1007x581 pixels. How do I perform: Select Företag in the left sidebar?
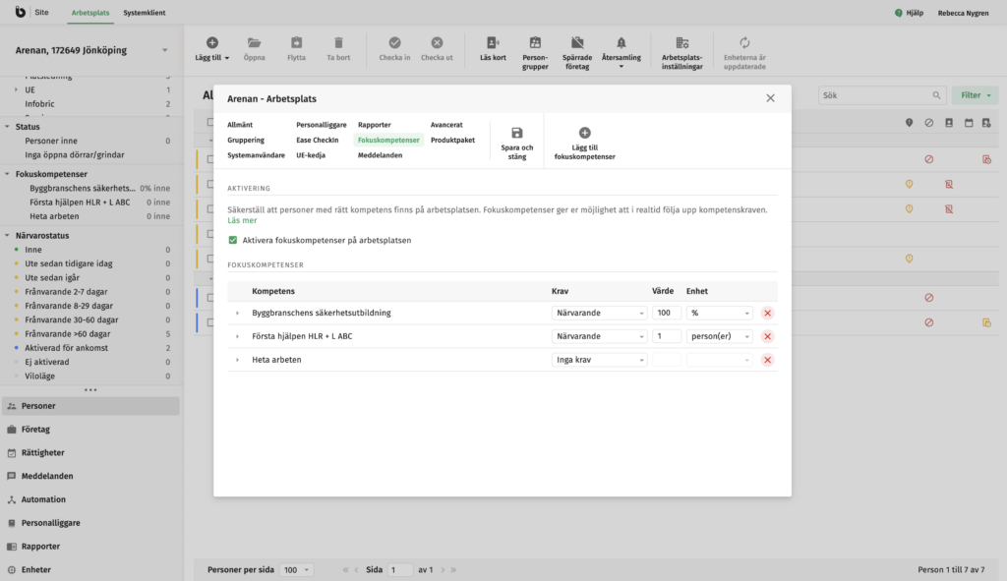[x=35, y=430]
